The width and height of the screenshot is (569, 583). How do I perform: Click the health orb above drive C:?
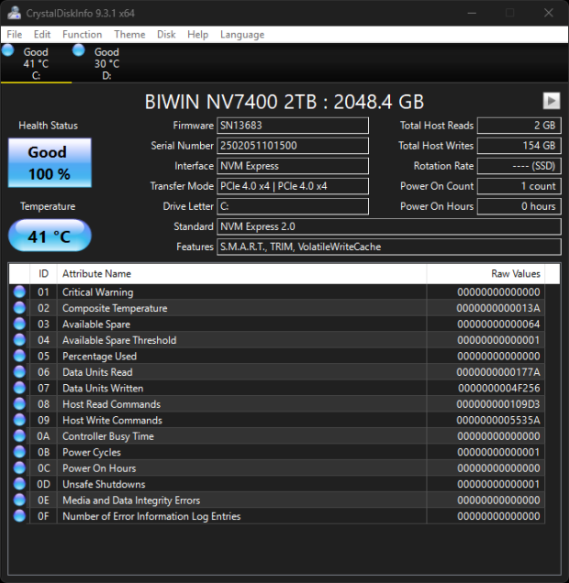click(8, 51)
